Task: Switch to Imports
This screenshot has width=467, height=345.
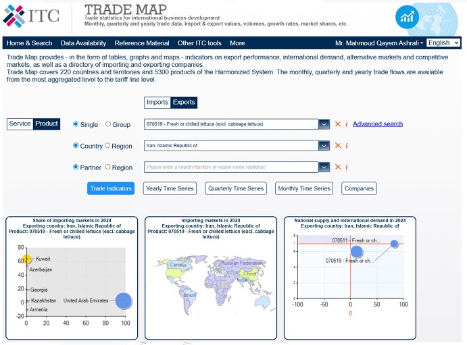Action: click(x=157, y=103)
